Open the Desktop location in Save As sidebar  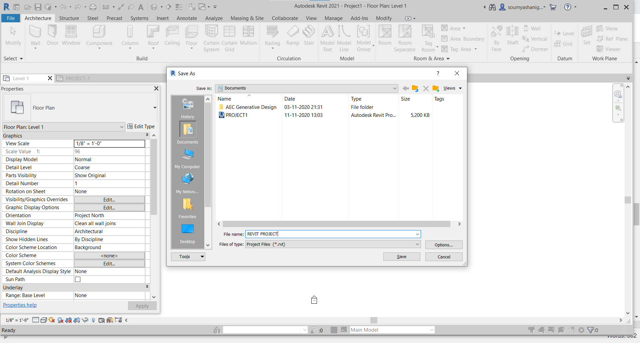tap(187, 233)
